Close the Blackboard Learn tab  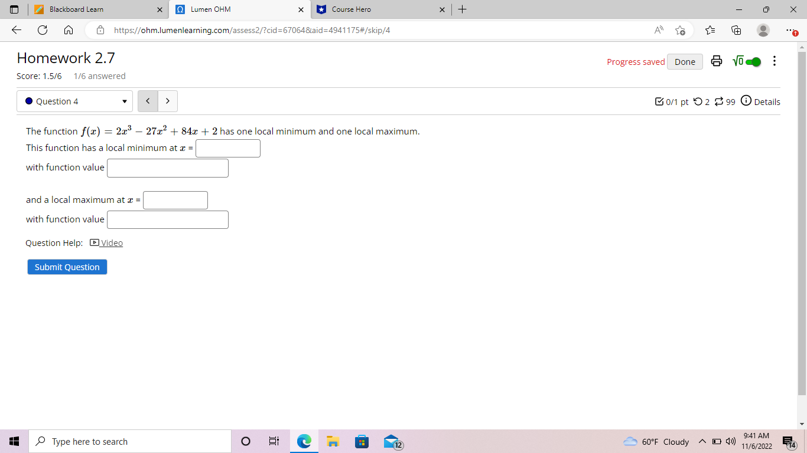coord(160,9)
